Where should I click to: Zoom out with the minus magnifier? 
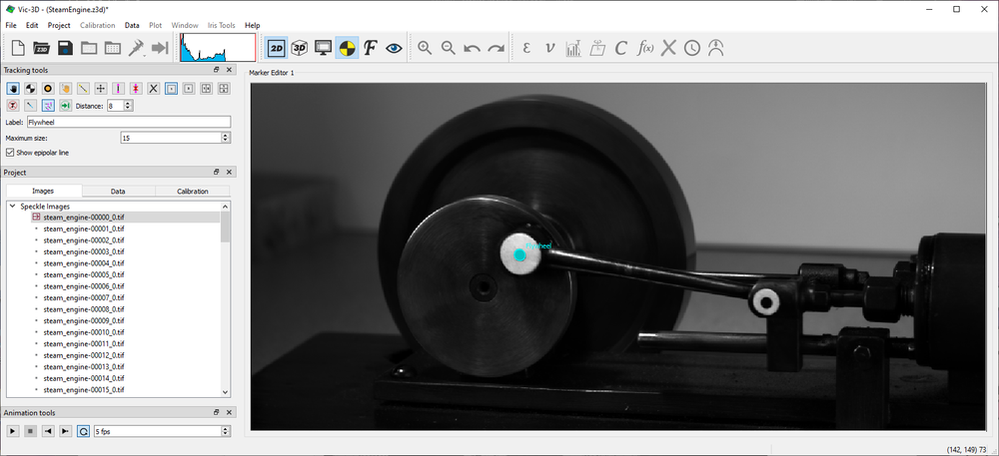pyautogui.click(x=449, y=48)
